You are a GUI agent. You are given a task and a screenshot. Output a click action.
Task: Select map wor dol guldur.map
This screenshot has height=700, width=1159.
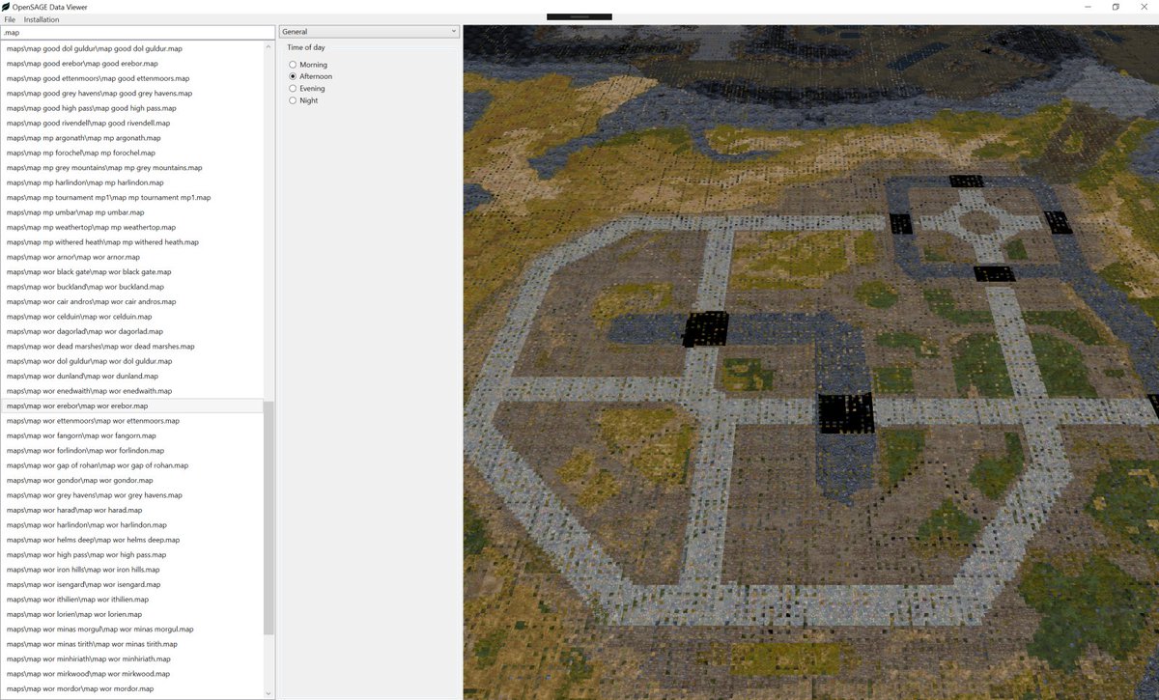pos(132,361)
